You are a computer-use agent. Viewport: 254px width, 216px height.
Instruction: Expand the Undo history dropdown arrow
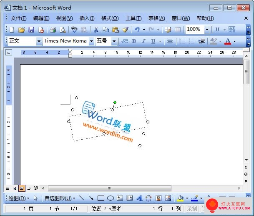tap(144, 30)
